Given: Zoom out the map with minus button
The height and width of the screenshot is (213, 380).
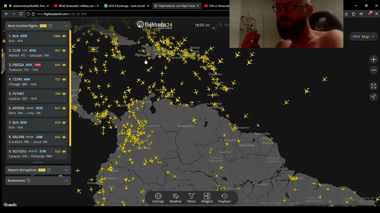Looking at the screenshot, I should coord(373,70).
